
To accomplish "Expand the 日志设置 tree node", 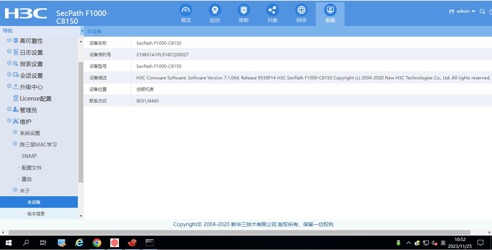I will 9,52.
